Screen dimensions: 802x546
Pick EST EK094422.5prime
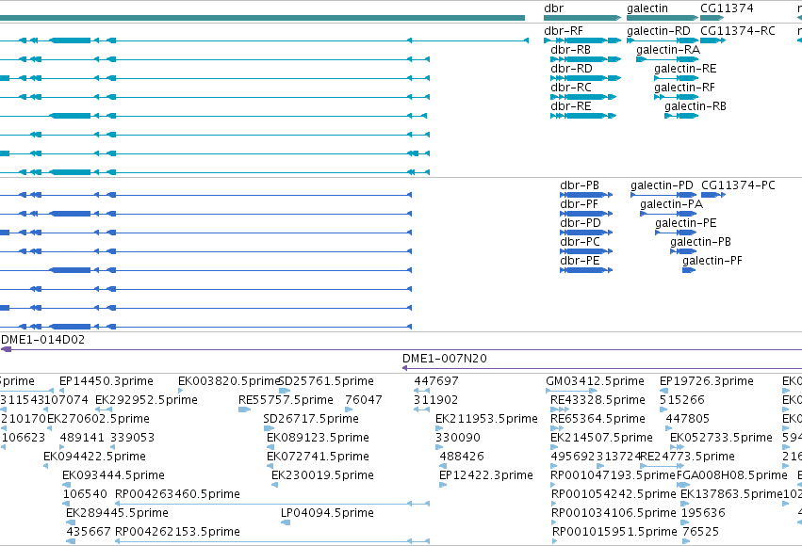coord(94,457)
